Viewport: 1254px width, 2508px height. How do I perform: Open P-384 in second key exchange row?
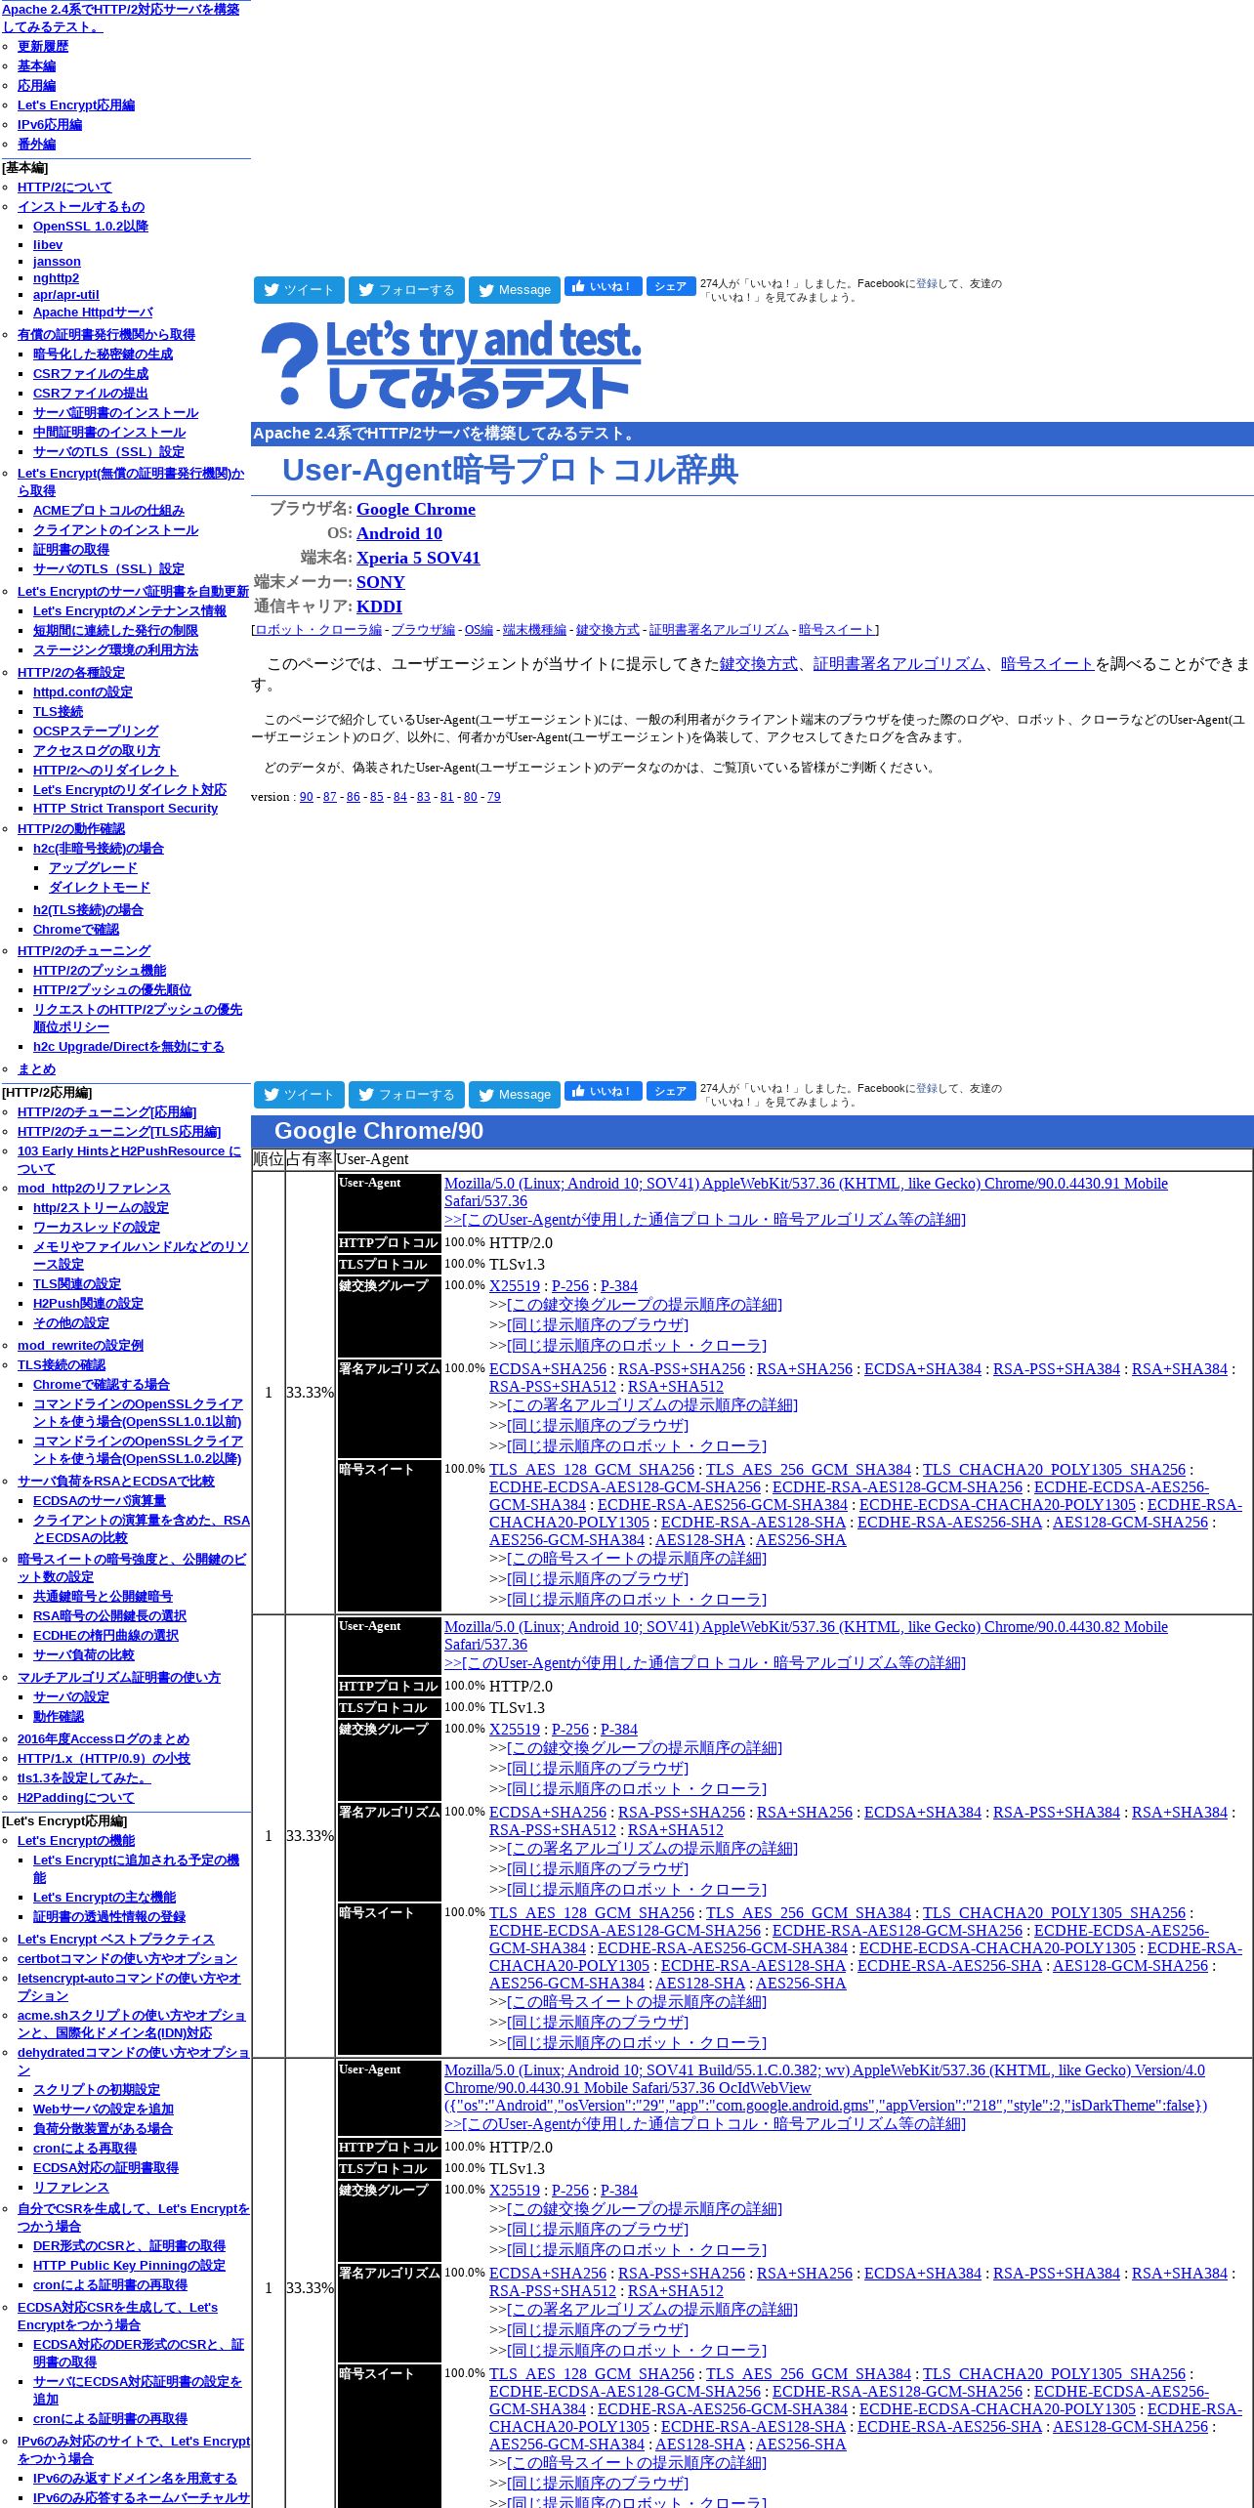[x=619, y=1730]
